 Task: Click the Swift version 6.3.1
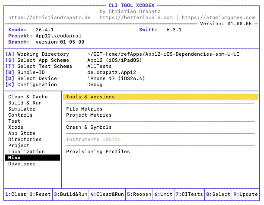174,30
